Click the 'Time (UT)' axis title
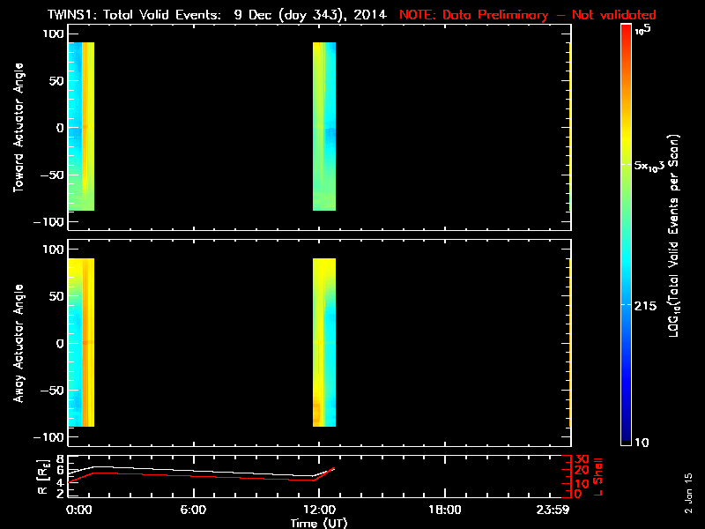 [x=320, y=523]
